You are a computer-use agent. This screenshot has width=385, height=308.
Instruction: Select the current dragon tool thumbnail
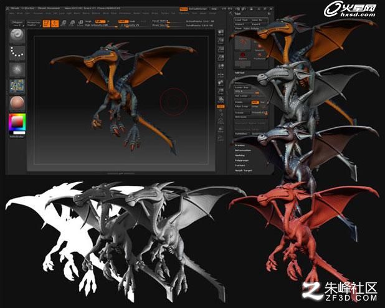(x=242, y=43)
